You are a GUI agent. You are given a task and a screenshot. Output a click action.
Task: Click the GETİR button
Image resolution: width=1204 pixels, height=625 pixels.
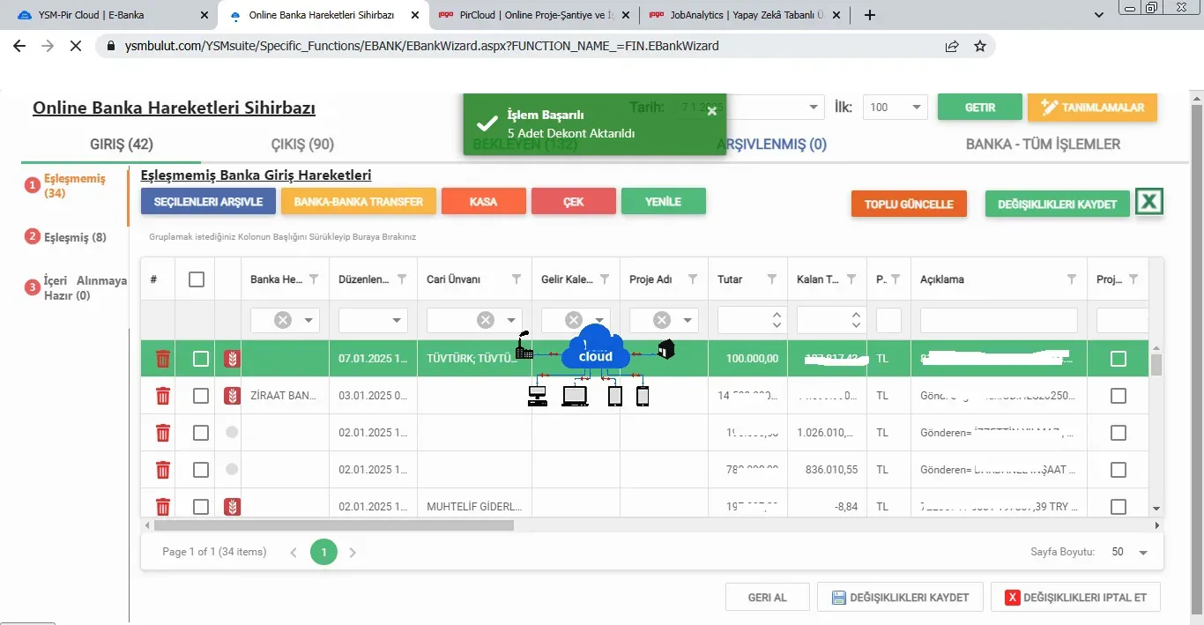(980, 108)
